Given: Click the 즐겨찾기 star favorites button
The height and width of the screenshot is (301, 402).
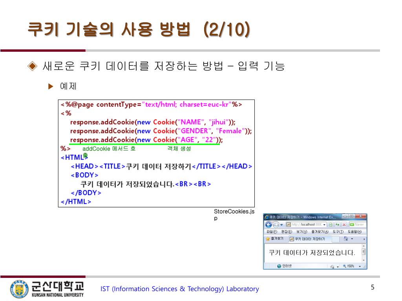Looking at the screenshot, I should [274, 239].
